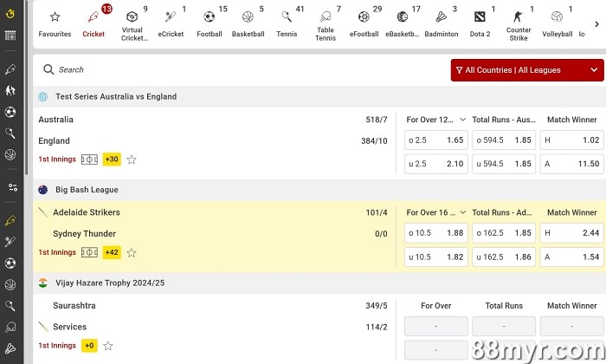606x364 pixels.
Task: Open the Favourites sport tab
Action: [x=55, y=24]
